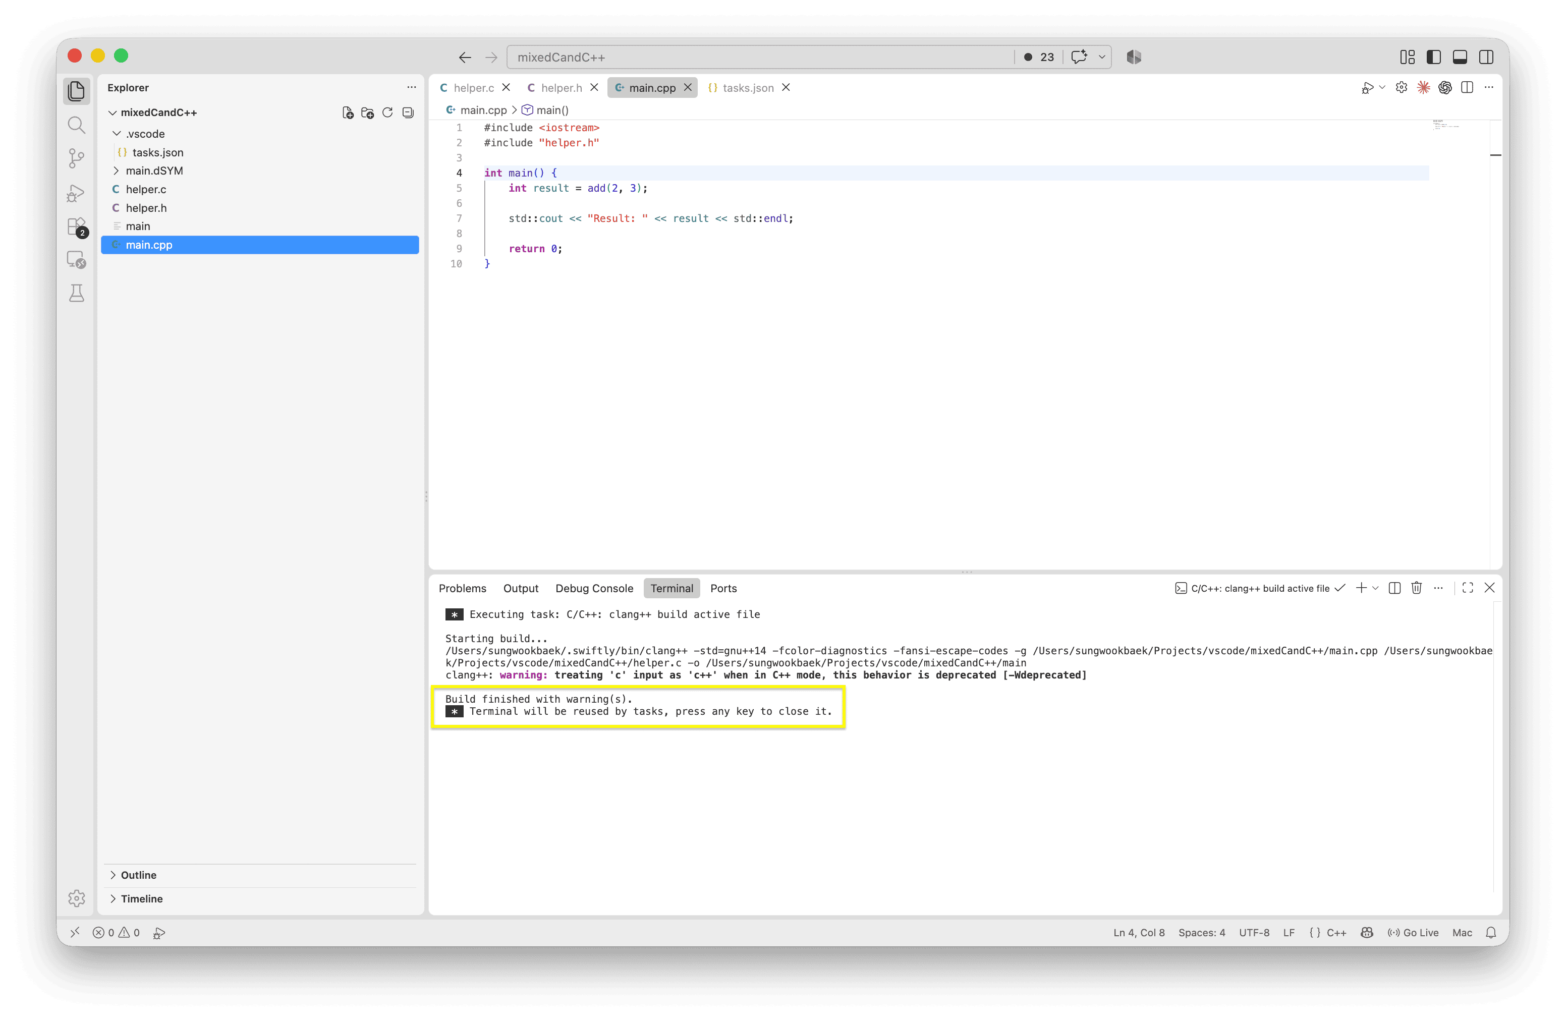
Task: Open Copilot chat dropdown chevron in title bar
Action: [x=1102, y=57]
